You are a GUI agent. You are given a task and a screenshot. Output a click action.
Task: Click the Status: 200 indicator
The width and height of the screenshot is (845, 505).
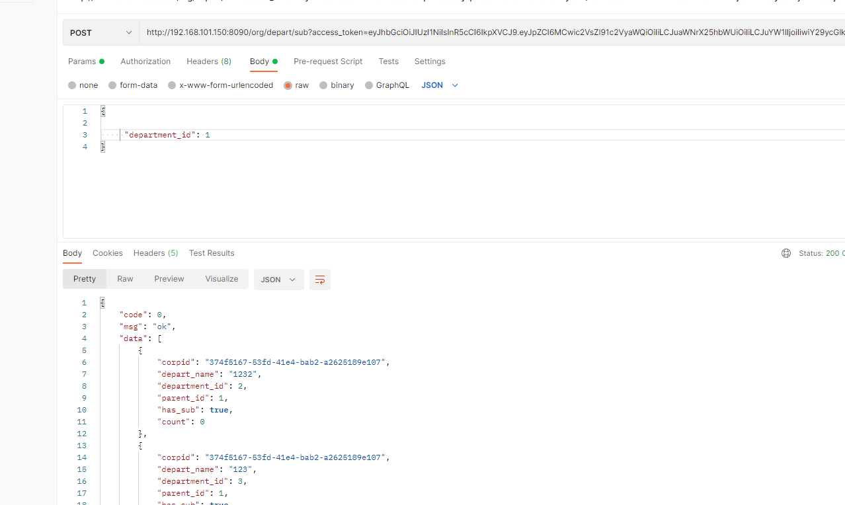821,253
